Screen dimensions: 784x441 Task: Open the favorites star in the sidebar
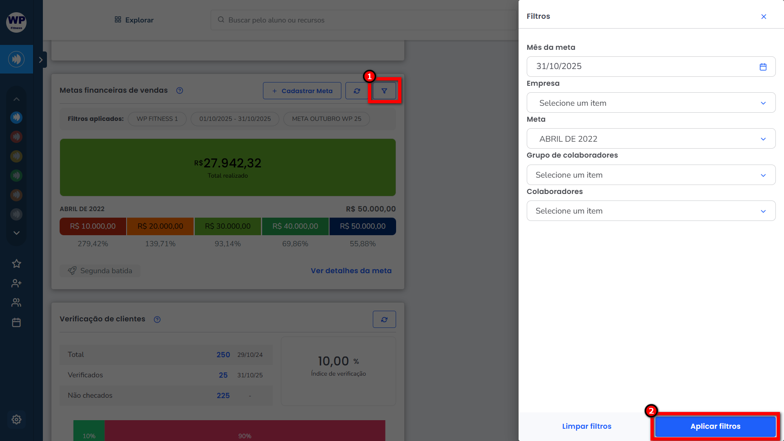(16, 264)
